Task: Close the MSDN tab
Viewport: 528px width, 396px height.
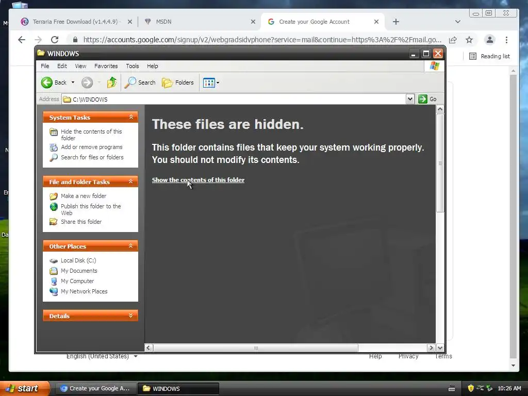Action: [x=253, y=22]
